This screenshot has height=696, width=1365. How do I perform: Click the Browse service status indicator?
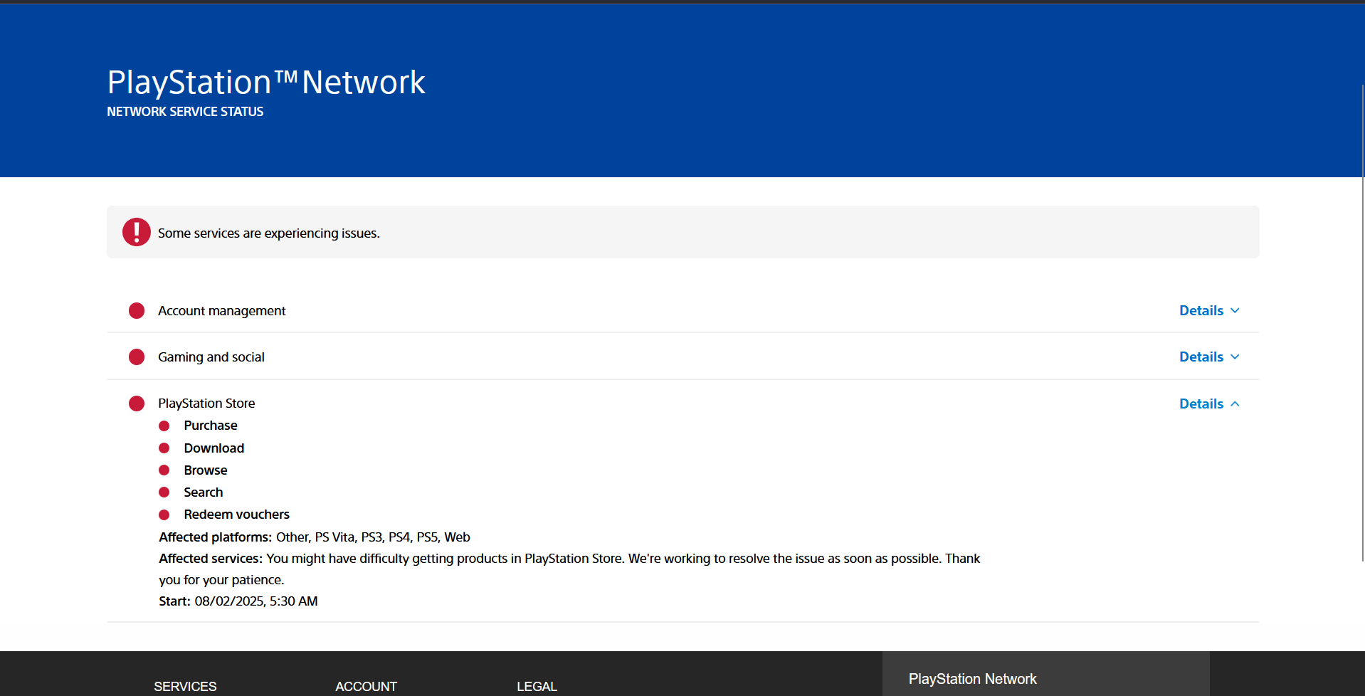[x=164, y=470]
